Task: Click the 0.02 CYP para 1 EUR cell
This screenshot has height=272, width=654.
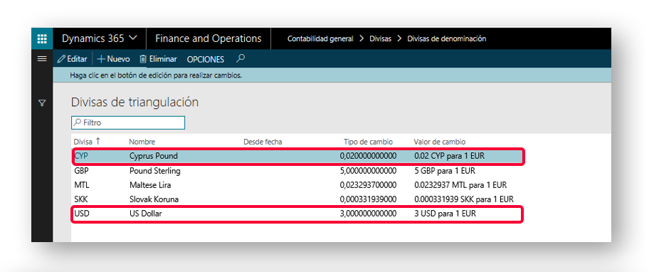Action: pos(450,157)
